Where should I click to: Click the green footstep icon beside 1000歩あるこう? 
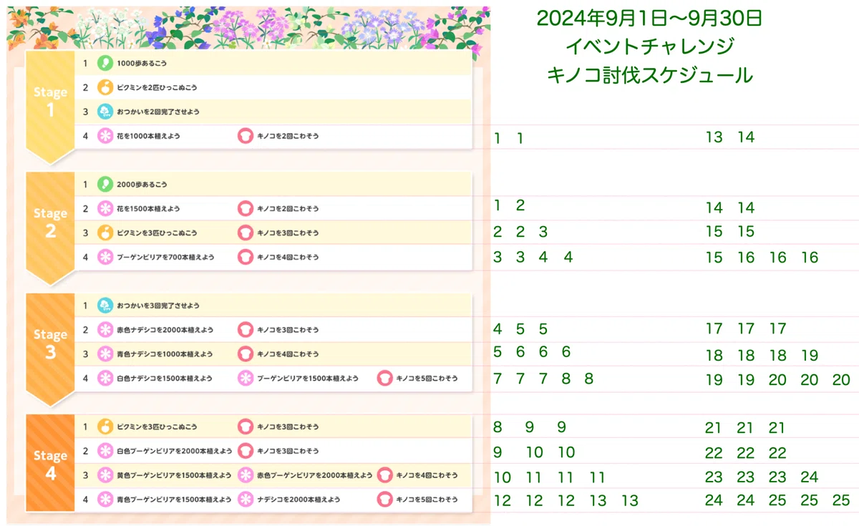[x=105, y=63]
